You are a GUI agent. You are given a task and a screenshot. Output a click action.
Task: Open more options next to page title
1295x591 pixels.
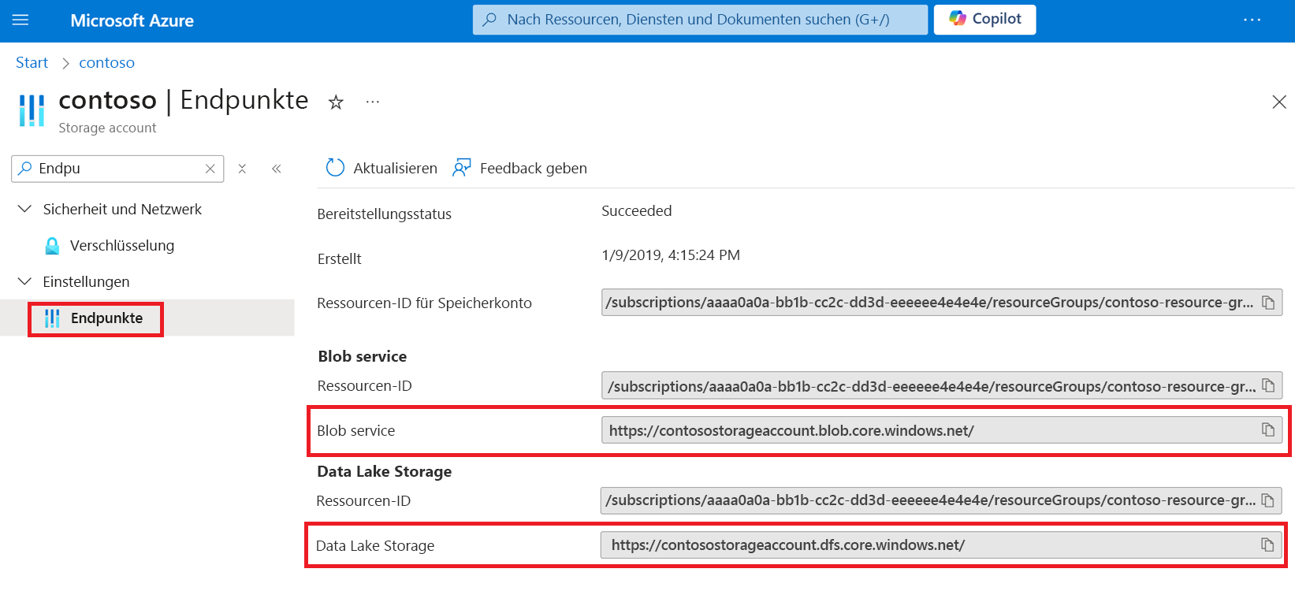tap(373, 102)
